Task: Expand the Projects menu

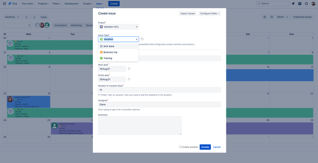Action: pos(44,3)
